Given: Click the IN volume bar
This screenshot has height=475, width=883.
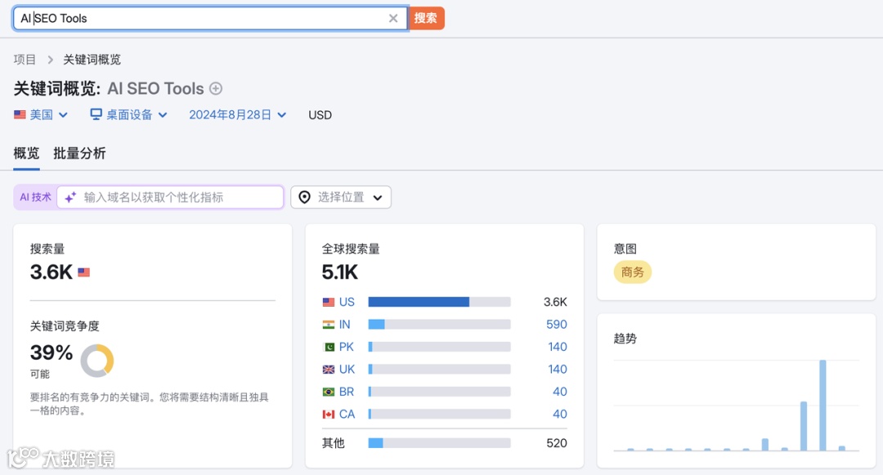Looking at the screenshot, I should pos(439,325).
